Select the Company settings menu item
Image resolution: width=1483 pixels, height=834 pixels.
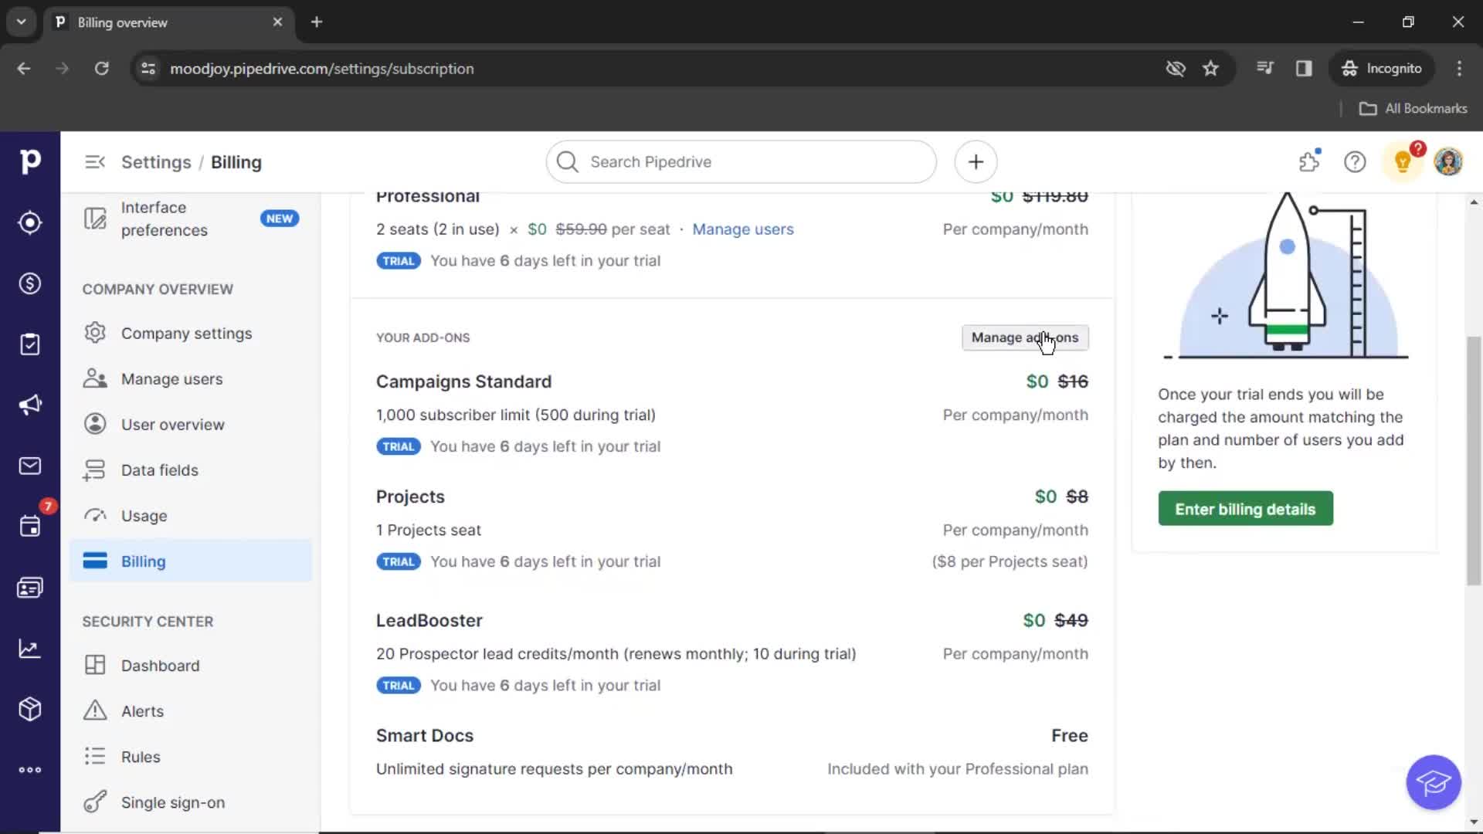point(186,333)
